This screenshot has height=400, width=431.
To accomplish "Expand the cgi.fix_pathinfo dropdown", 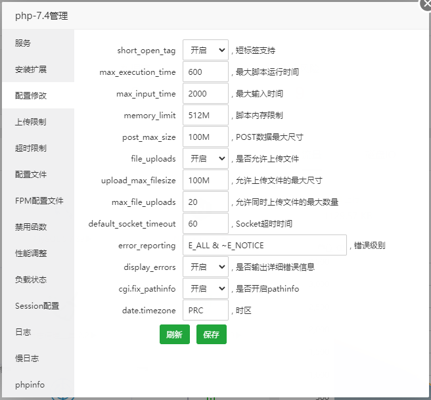I will pos(205,288).
